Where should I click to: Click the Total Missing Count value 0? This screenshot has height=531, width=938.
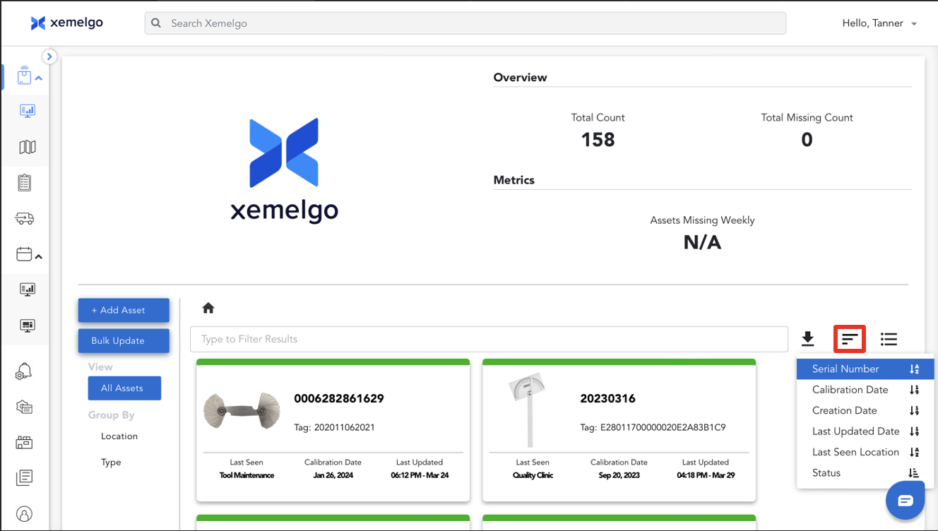click(x=807, y=140)
